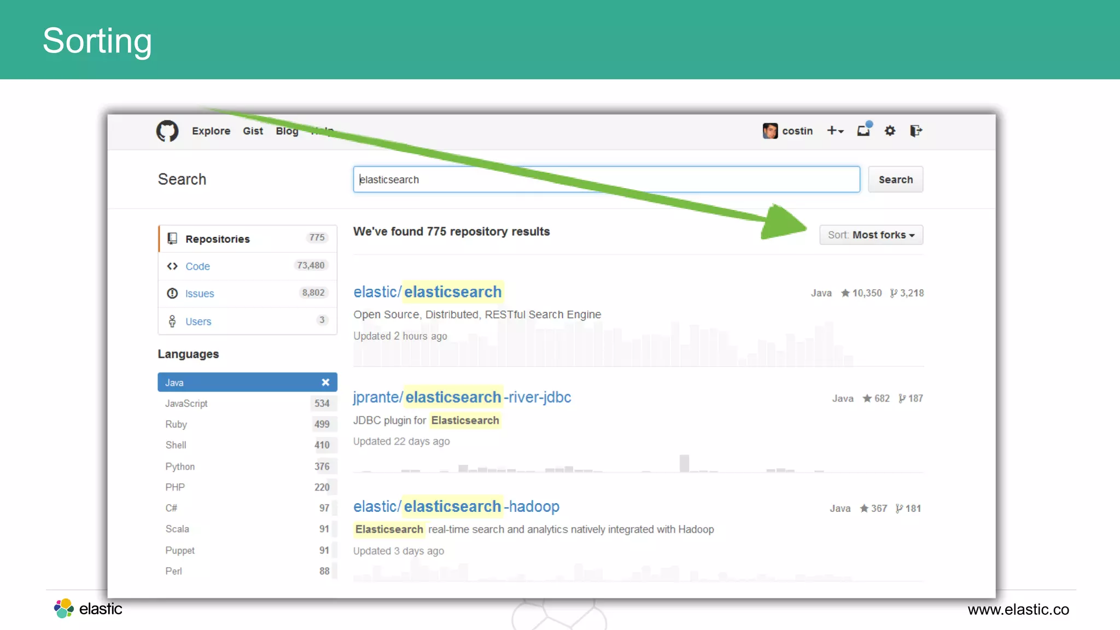The width and height of the screenshot is (1120, 630).
Task: Filter results by Puppet language
Action: (x=248, y=550)
